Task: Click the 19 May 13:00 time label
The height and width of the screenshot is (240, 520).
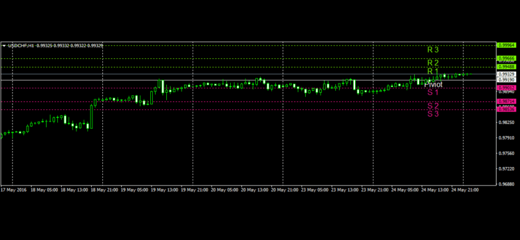Action: tap(164, 190)
